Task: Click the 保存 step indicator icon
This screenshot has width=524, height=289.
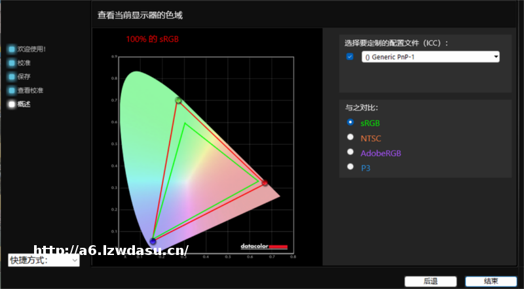Action: point(12,76)
